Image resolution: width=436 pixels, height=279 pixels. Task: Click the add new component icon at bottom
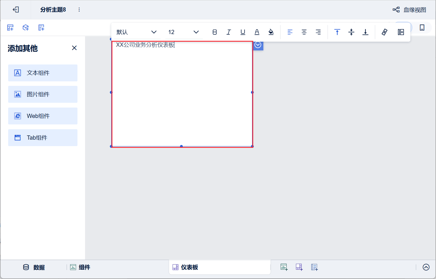click(x=284, y=267)
